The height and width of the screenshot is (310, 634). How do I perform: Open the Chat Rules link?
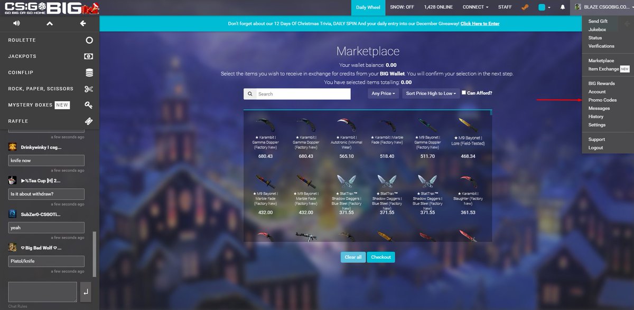click(18, 306)
